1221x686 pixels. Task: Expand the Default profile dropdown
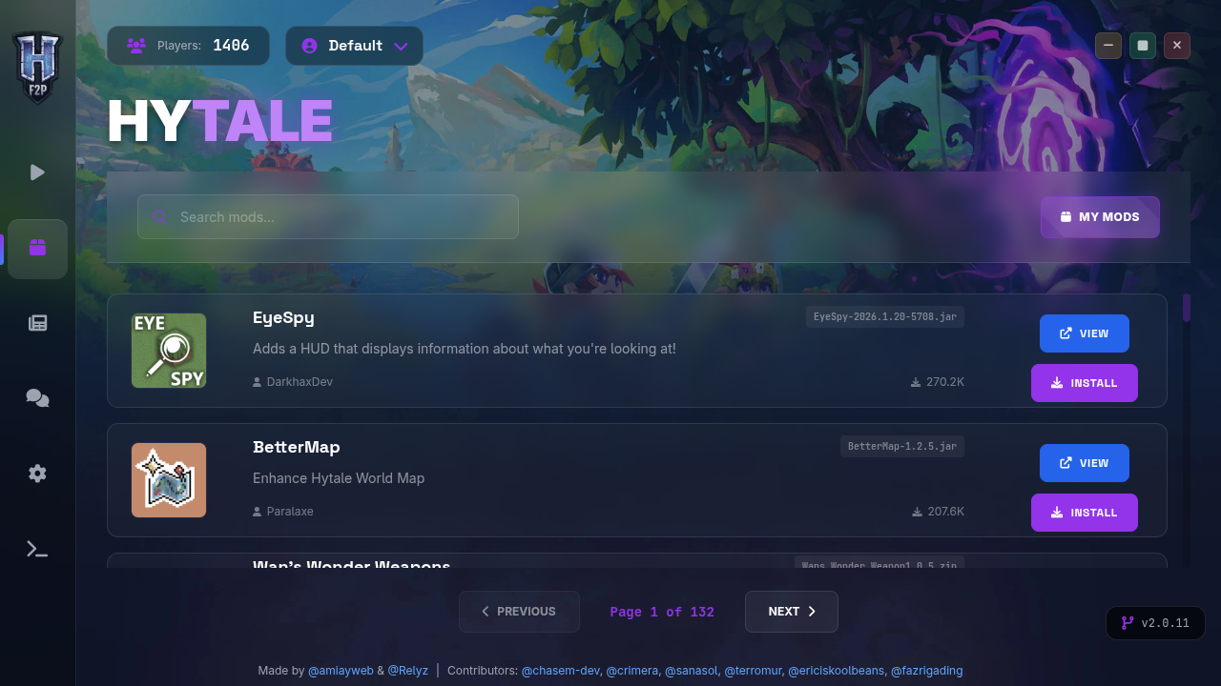[354, 46]
